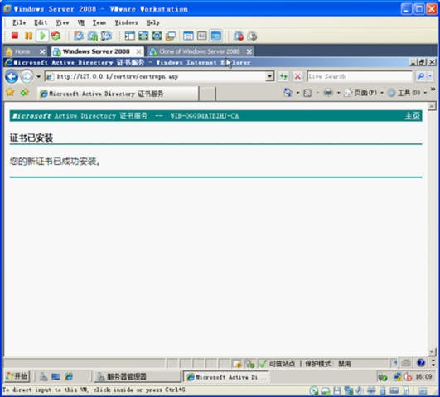The image size is (440, 397).
Task: Suspend the VM with the pause icon
Action: 28,36
